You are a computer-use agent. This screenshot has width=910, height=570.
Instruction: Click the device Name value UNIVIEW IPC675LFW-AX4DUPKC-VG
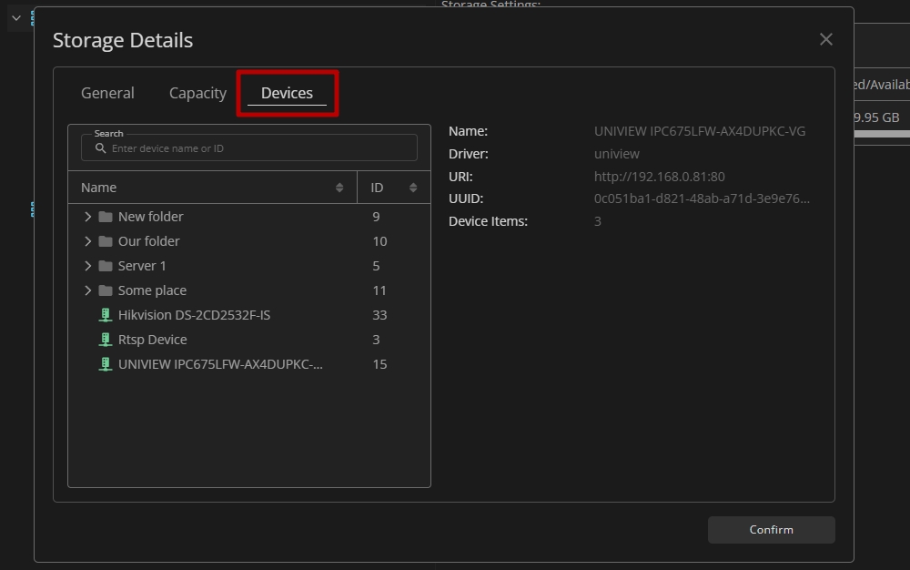tap(699, 131)
